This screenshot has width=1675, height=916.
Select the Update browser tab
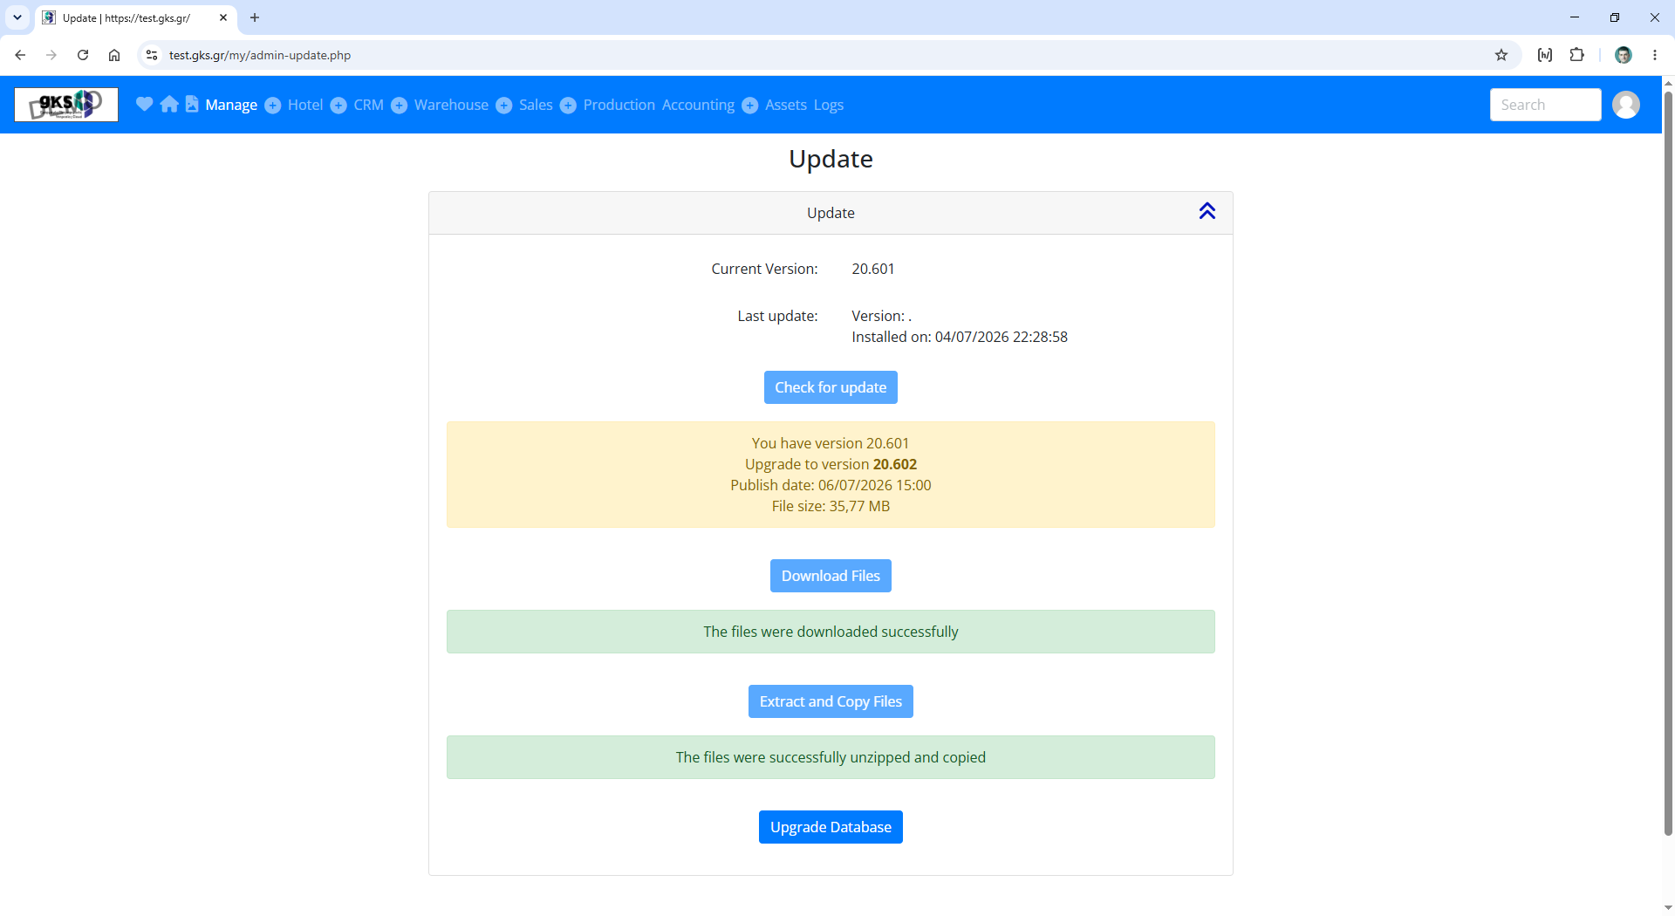click(x=135, y=17)
